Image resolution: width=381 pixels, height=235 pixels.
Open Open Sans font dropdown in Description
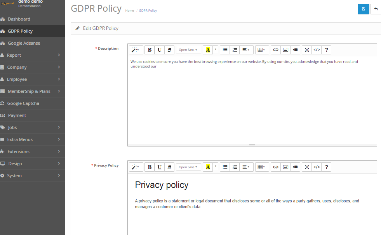(x=188, y=50)
